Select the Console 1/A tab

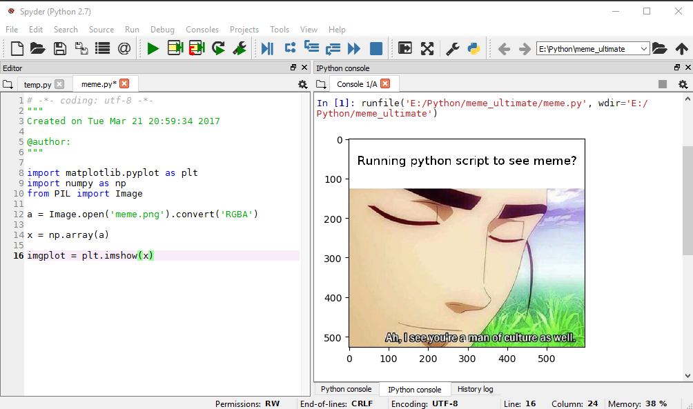[x=357, y=84]
